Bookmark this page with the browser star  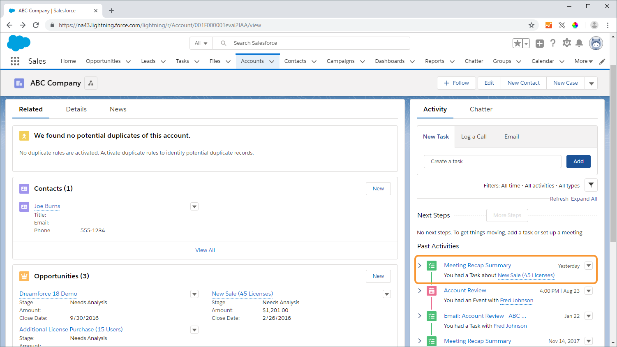[x=531, y=25]
